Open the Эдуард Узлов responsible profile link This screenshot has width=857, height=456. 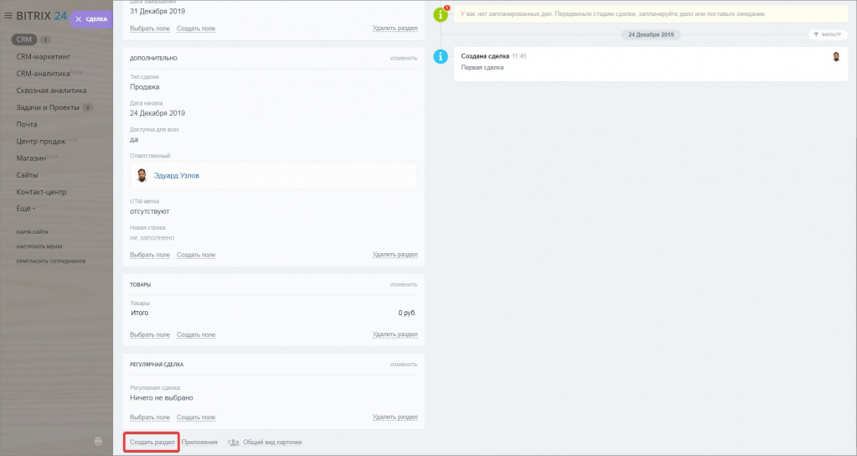point(177,175)
